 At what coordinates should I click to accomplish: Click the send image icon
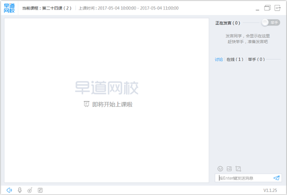pyautogui.click(x=229, y=169)
